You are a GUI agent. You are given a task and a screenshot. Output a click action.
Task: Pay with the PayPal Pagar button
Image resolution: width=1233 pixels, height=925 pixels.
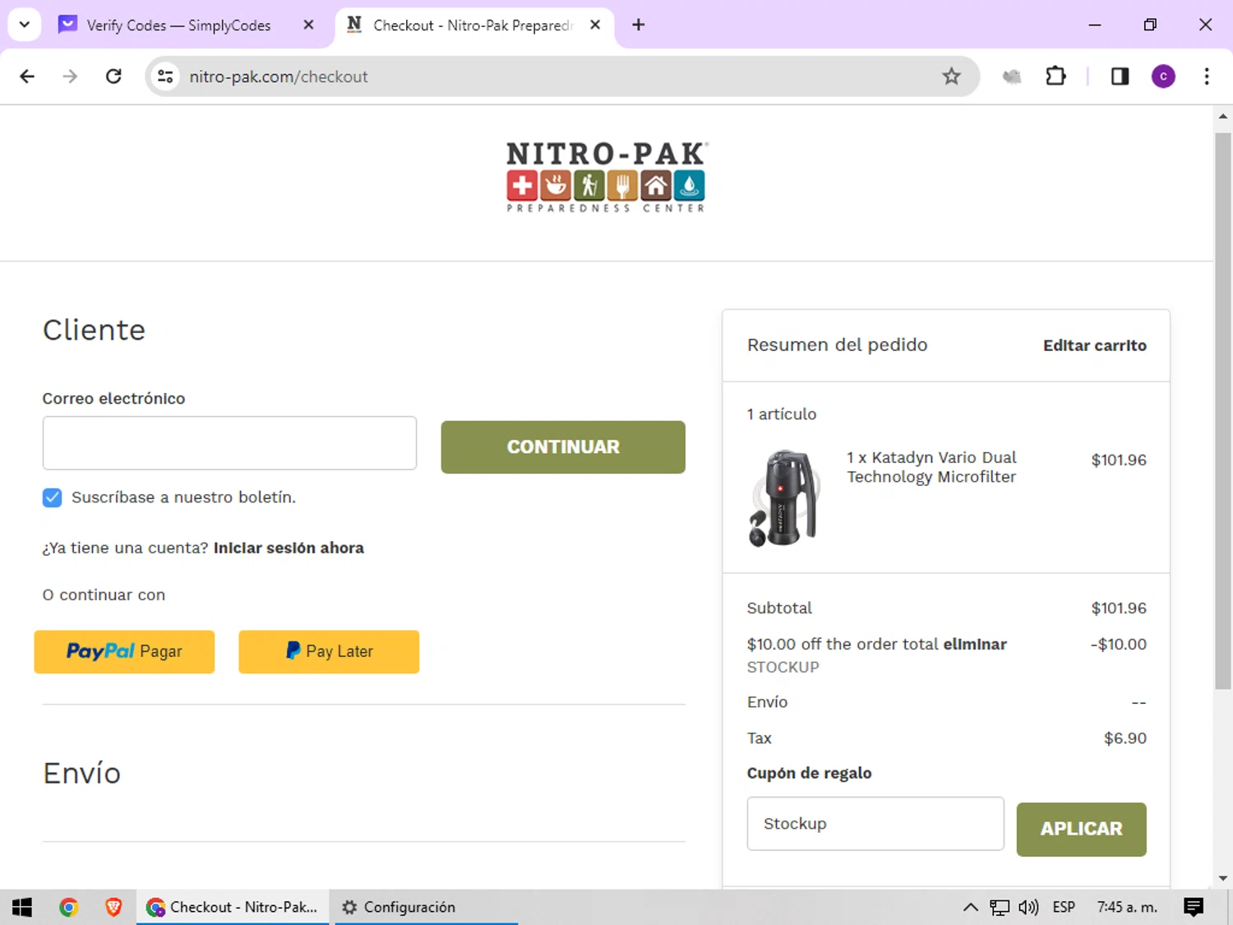coord(124,652)
